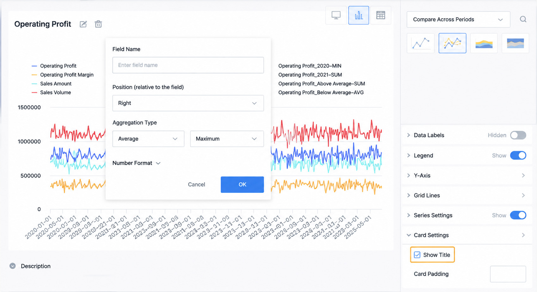The image size is (537, 292).
Task: Expand the Grid Lines settings row
Action: coord(467,196)
